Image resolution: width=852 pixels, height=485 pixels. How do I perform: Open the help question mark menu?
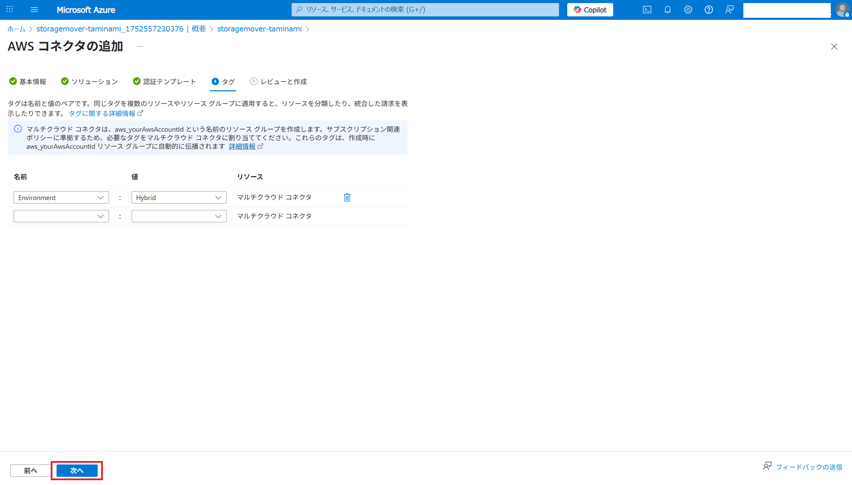(x=708, y=10)
